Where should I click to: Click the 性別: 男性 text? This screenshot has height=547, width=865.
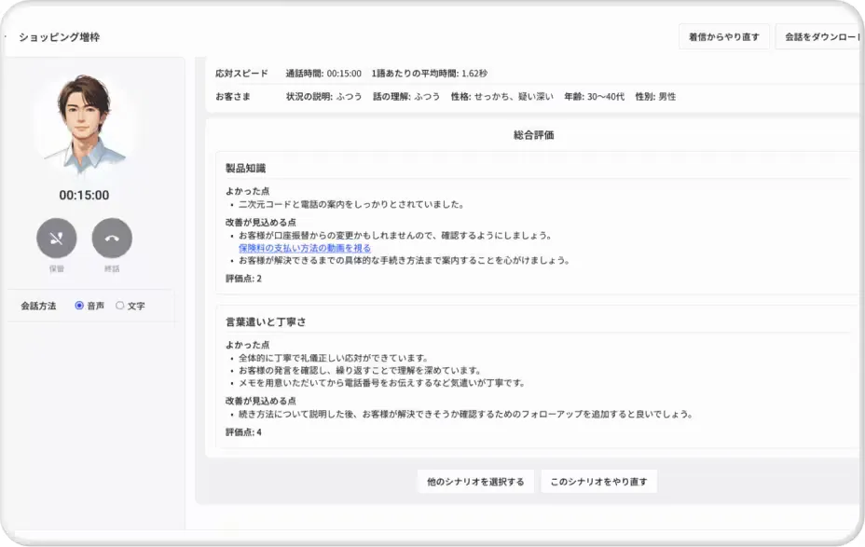[655, 97]
